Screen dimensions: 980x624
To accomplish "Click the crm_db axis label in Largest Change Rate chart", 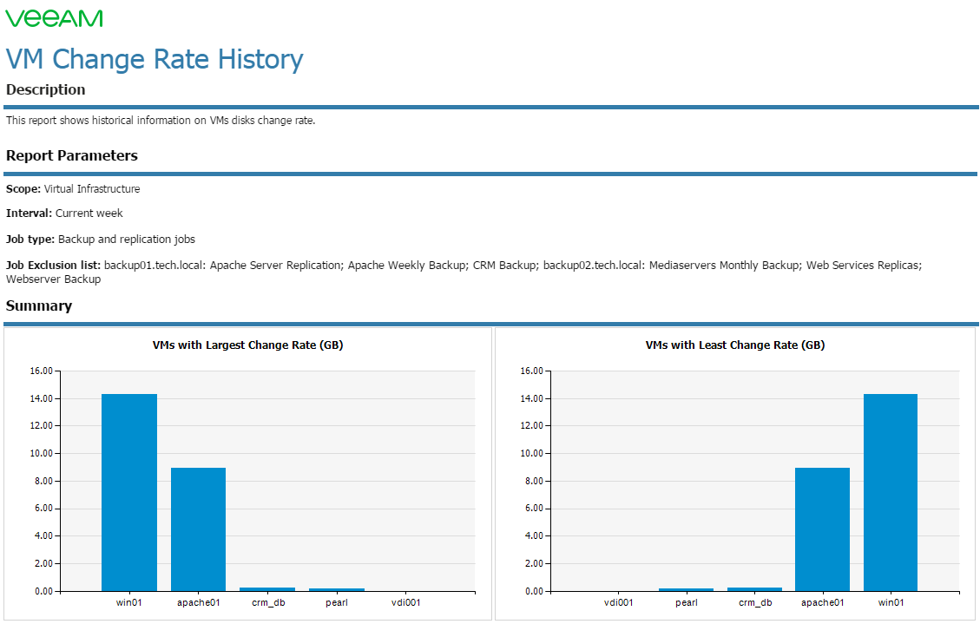I will (x=268, y=603).
